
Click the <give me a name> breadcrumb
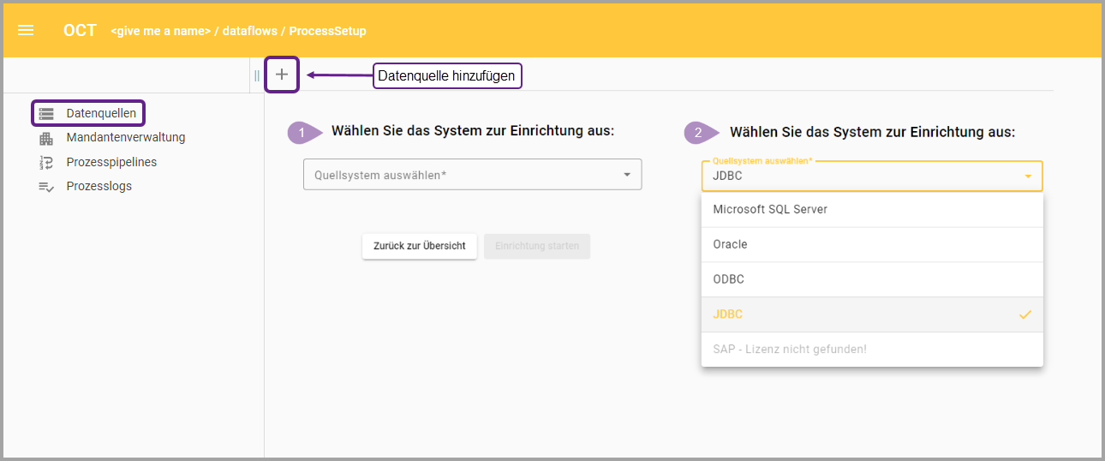tap(160, 31)
